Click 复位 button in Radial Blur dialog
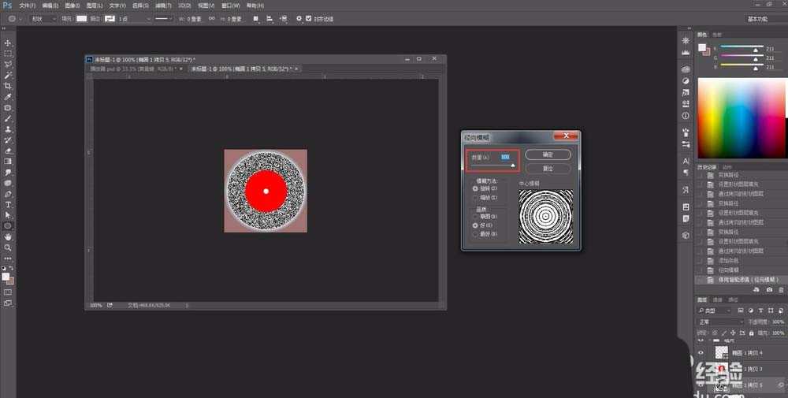The height and width of the screenshot is (398, 788). click(x=548, y=169)
